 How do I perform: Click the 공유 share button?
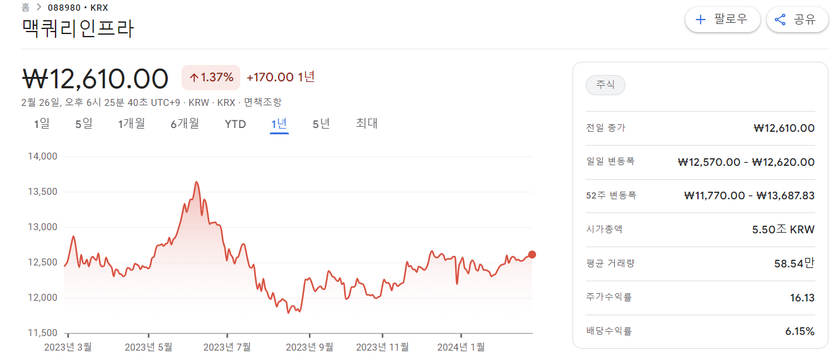click(797, 20)
